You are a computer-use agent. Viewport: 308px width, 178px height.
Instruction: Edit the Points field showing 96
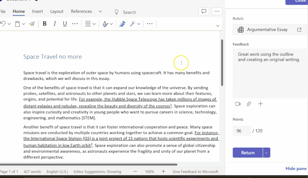coord(242,131)
